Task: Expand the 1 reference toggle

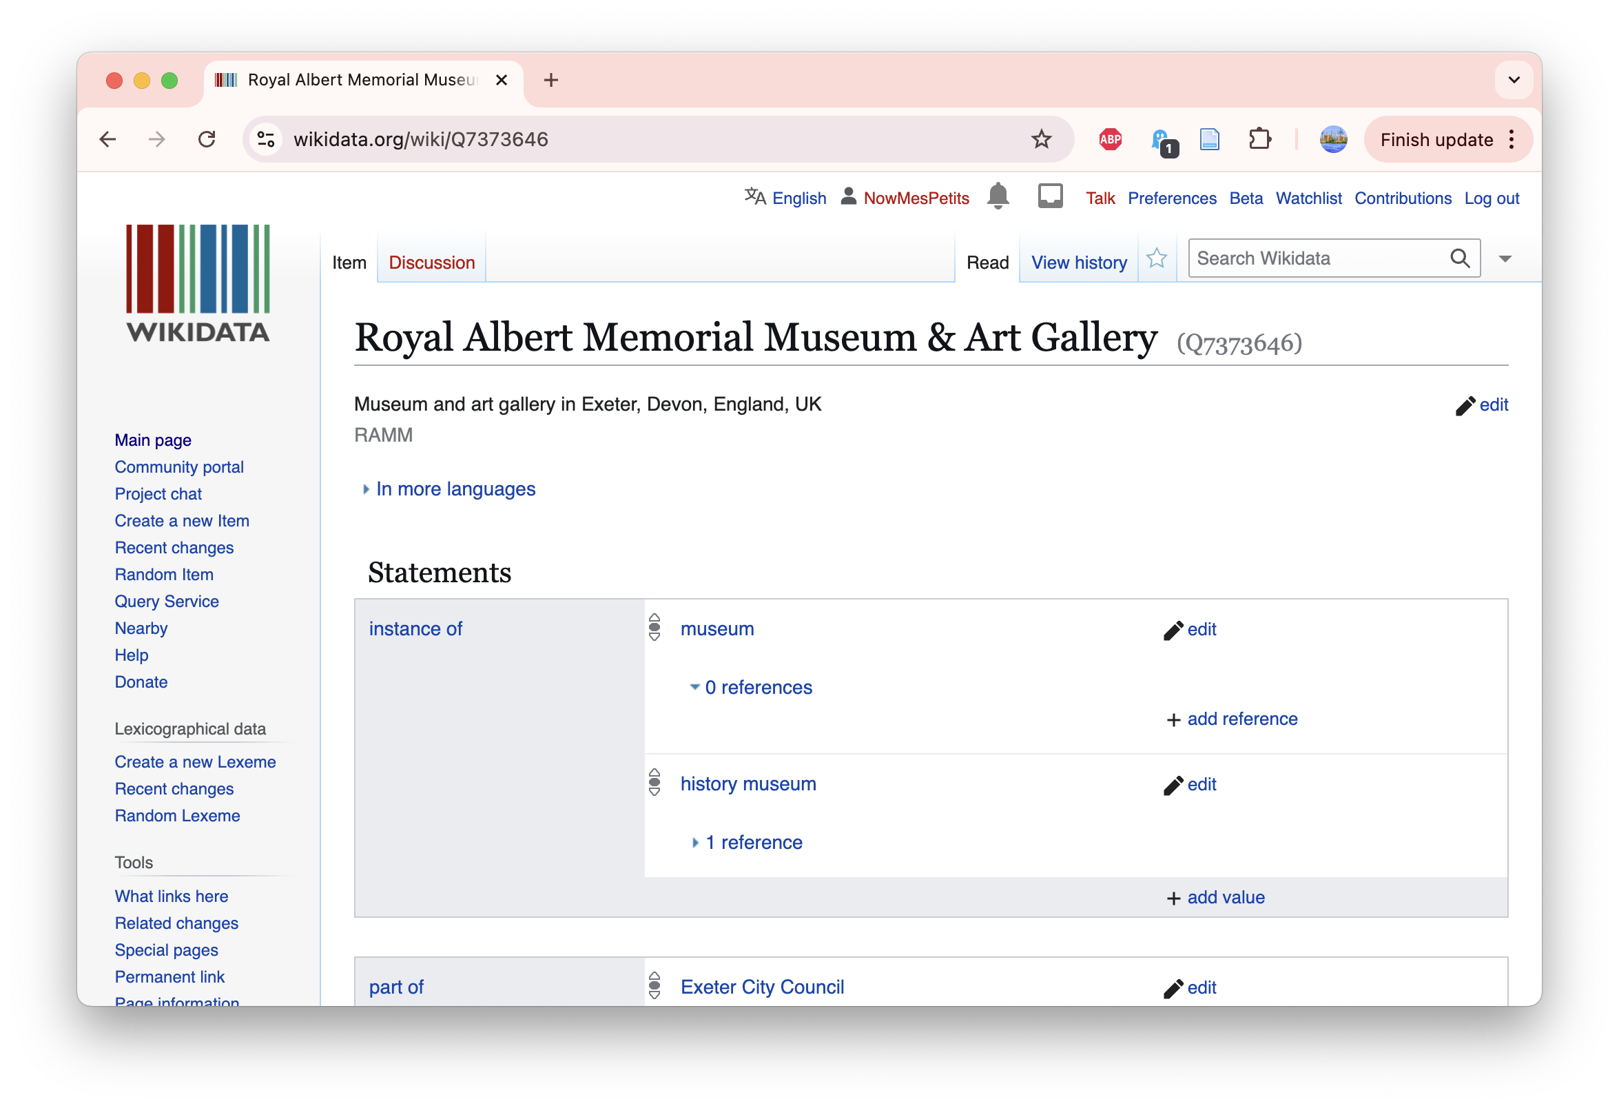Action: [746, 843]
